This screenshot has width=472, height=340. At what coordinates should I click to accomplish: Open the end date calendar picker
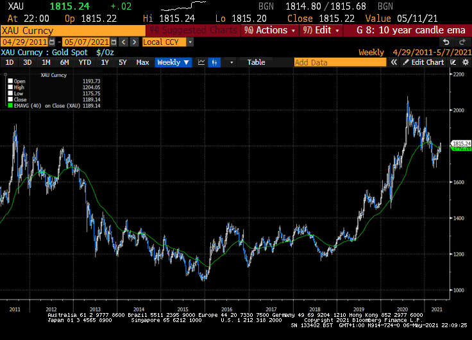[114, 42]
